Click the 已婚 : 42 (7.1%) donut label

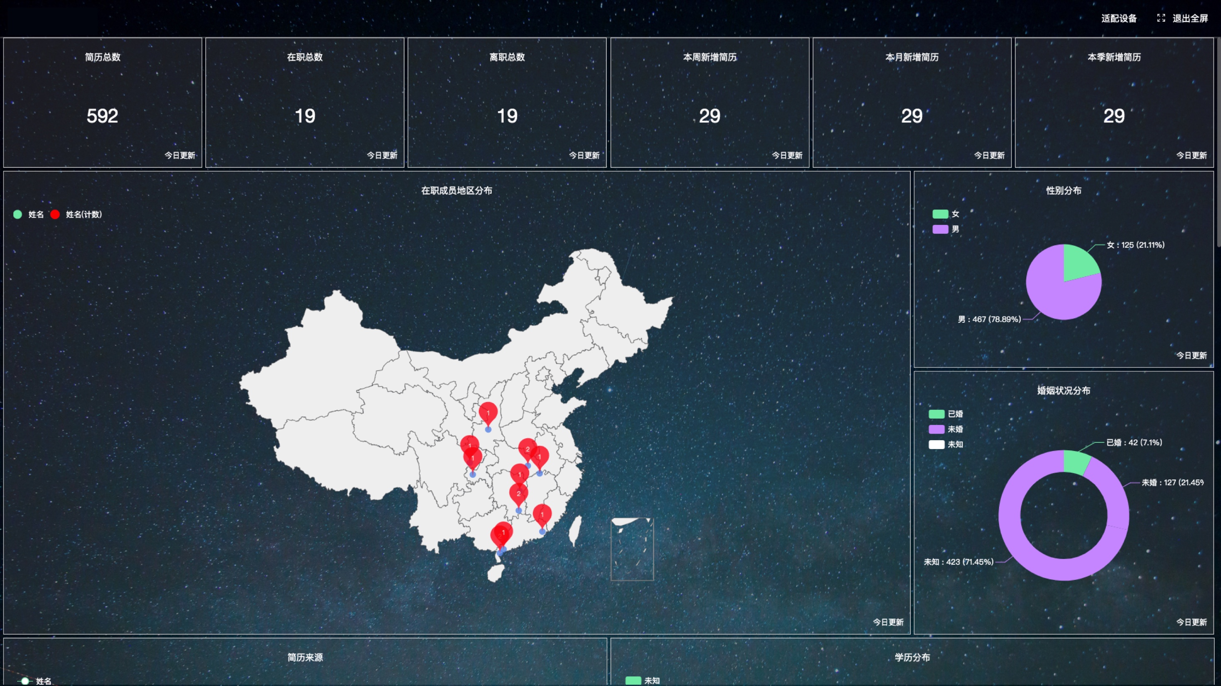(x=1134, y=442)
